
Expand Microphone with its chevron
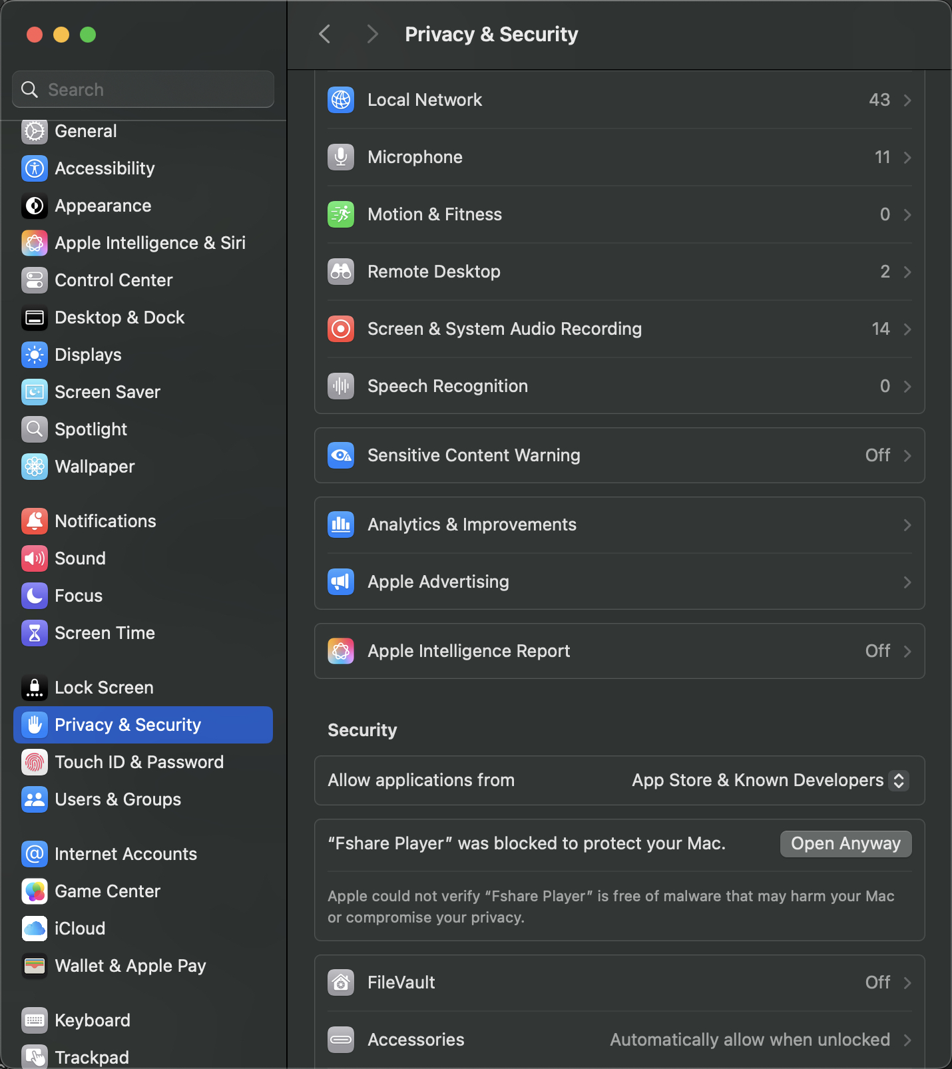click(907, 157)
